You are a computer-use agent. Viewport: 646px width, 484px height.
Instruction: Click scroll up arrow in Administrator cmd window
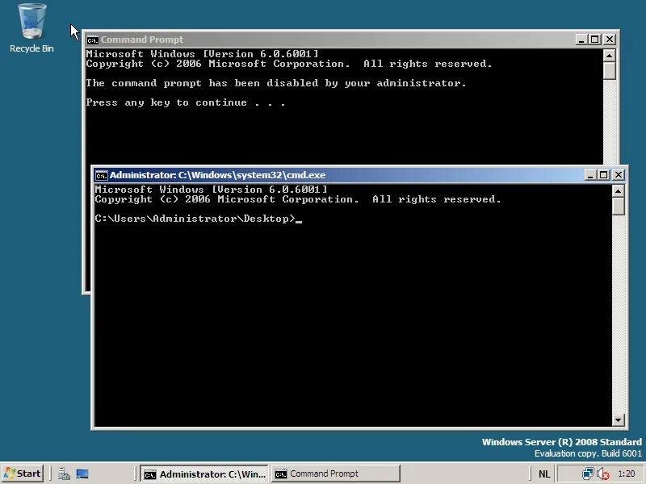(618, 191)
